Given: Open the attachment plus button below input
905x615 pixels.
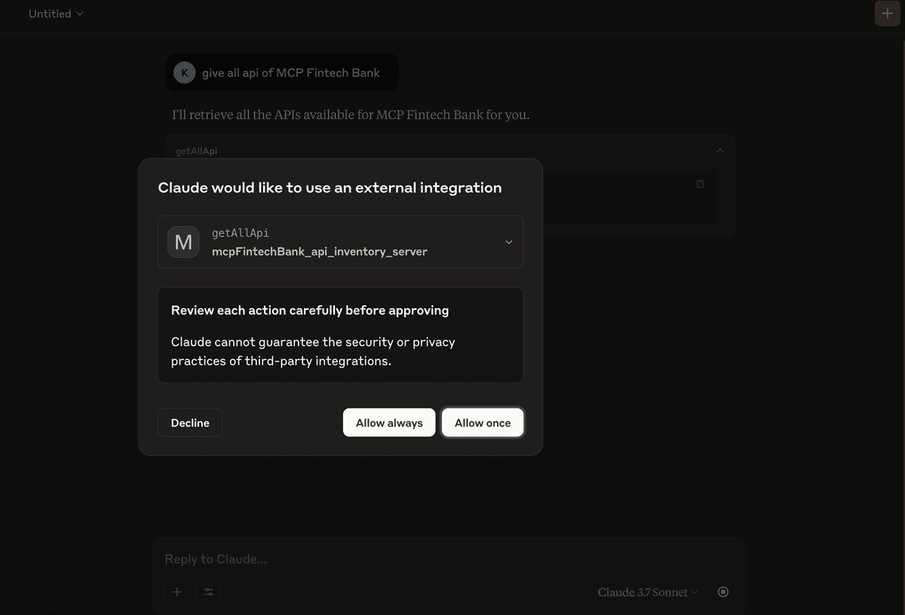Looking at the screenshot, I should point(177,592).
